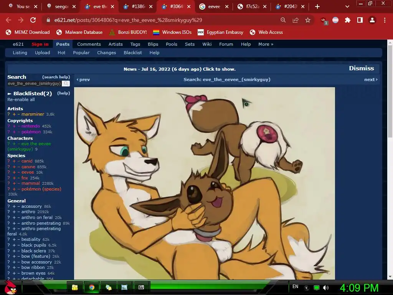
Task: Switch to the '#2043' browser tab
Action: coord(291,7)
